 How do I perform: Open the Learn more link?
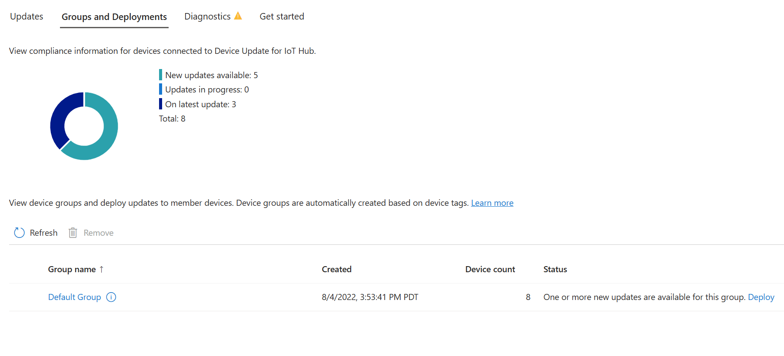tap(492, 203)
